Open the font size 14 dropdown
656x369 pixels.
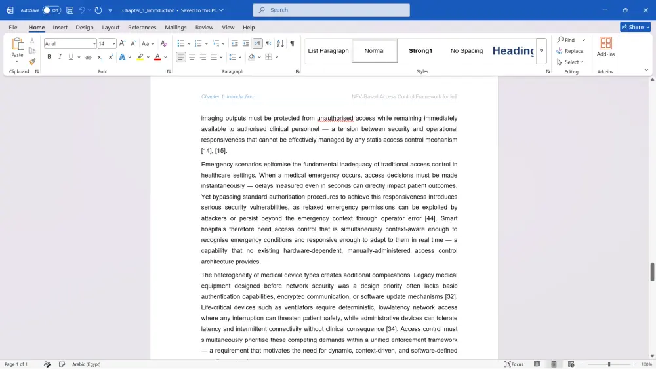coord(113,43)
